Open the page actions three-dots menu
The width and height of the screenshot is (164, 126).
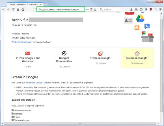pos(87,10)
